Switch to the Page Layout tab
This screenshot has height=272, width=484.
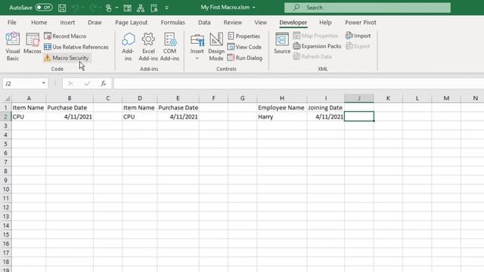[131, 23]
